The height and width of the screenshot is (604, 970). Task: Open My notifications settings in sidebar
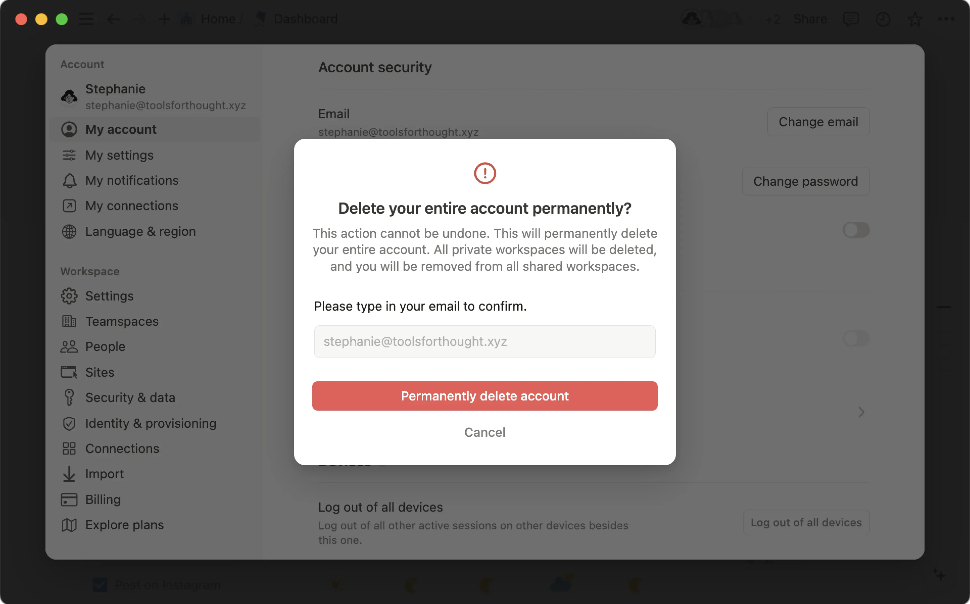pos(131,180)
